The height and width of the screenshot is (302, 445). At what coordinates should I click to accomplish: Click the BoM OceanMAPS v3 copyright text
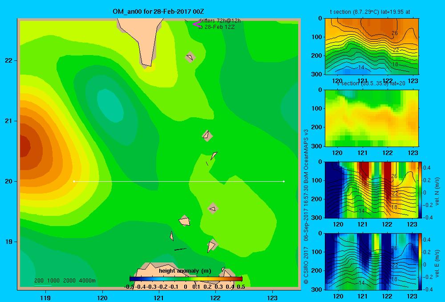(306, 207)
